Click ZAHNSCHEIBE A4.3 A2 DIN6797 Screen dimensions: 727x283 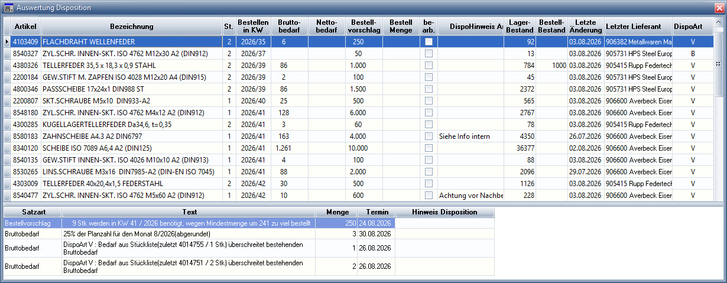[x=91, y=136]
